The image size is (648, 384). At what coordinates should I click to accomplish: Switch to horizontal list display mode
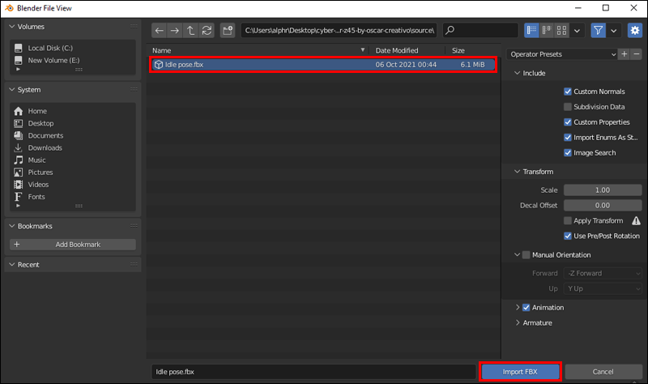click(547, 30)
